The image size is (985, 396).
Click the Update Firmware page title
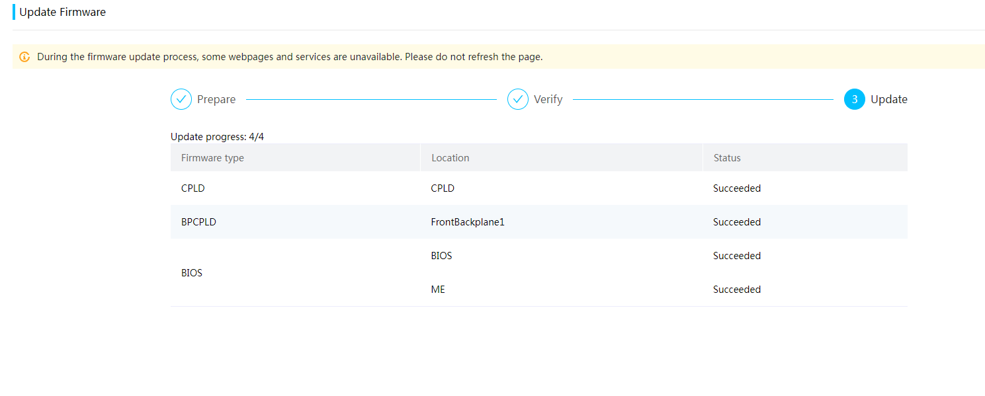(x=62, y=12)
